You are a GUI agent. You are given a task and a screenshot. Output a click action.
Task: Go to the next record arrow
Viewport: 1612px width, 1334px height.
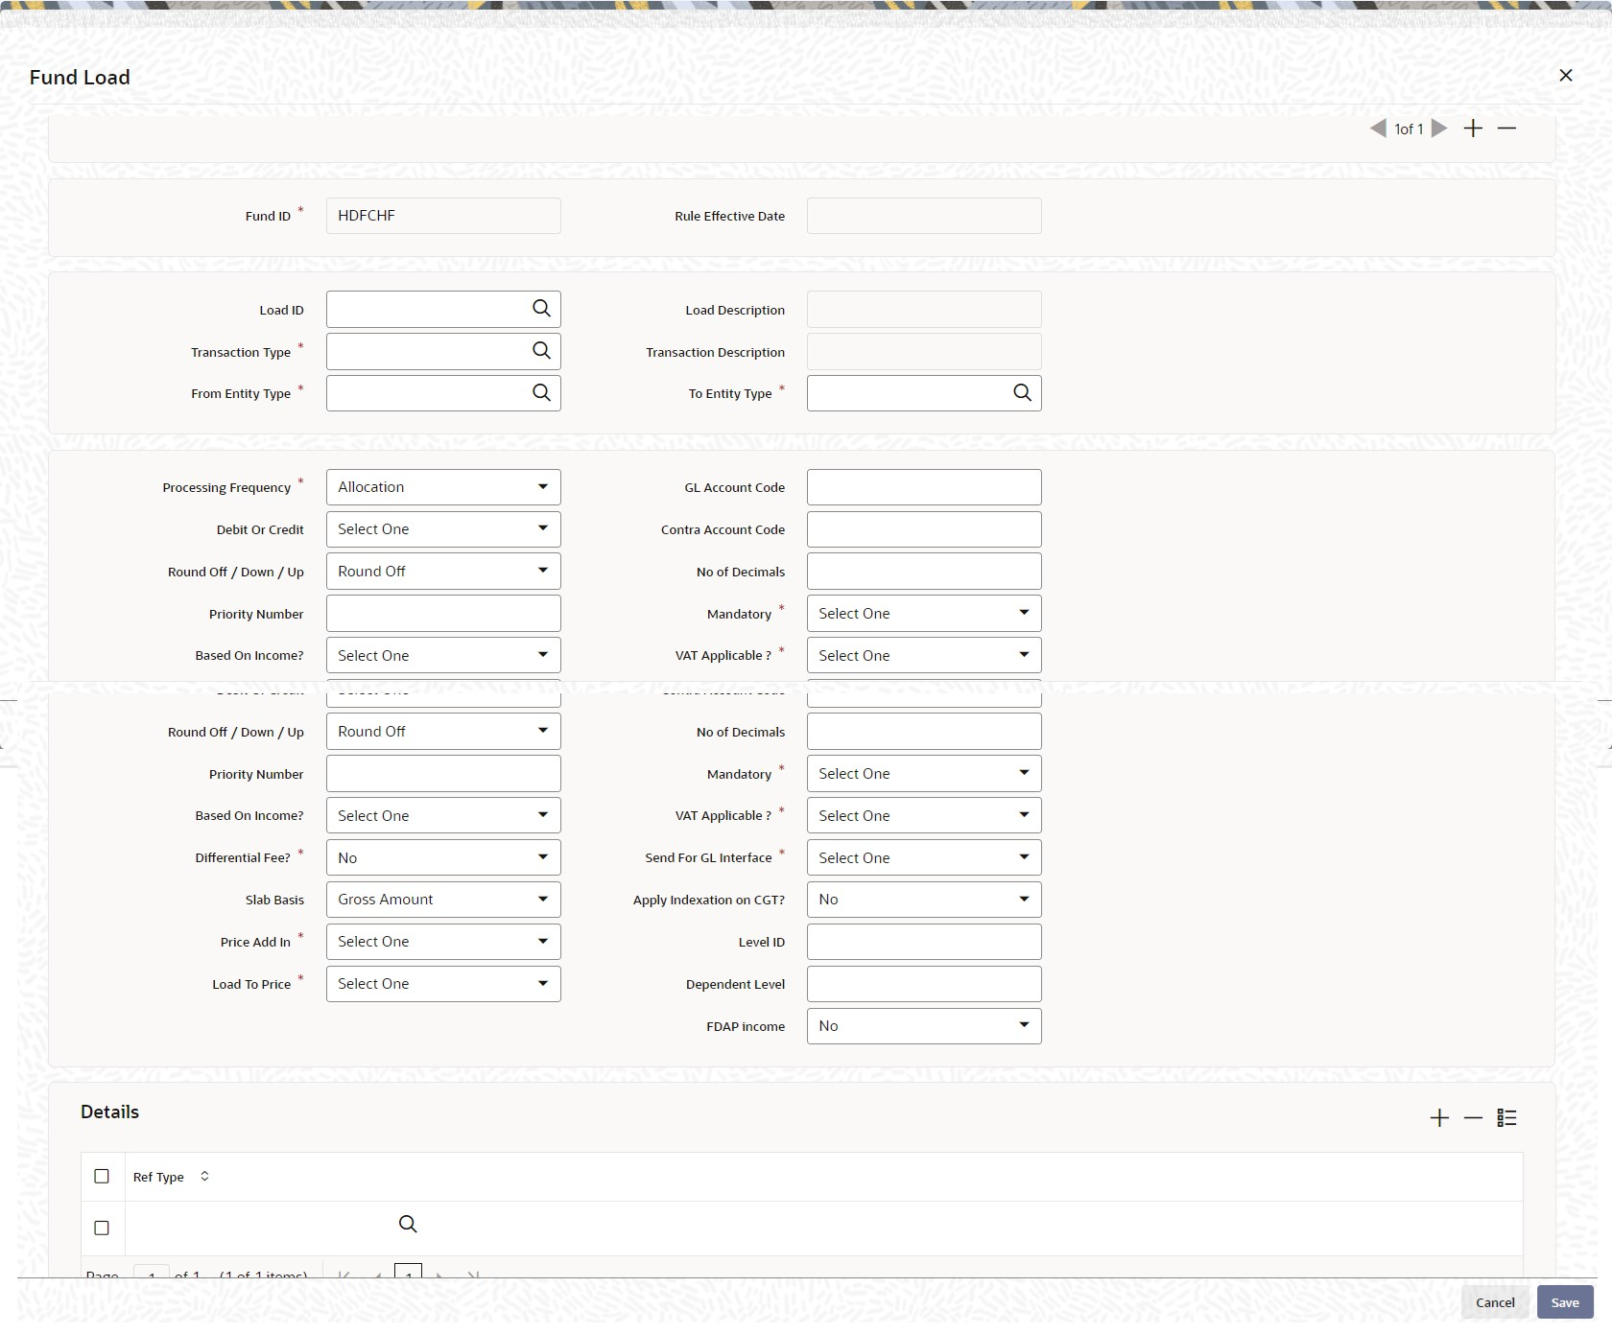[x=1439, y=129]
